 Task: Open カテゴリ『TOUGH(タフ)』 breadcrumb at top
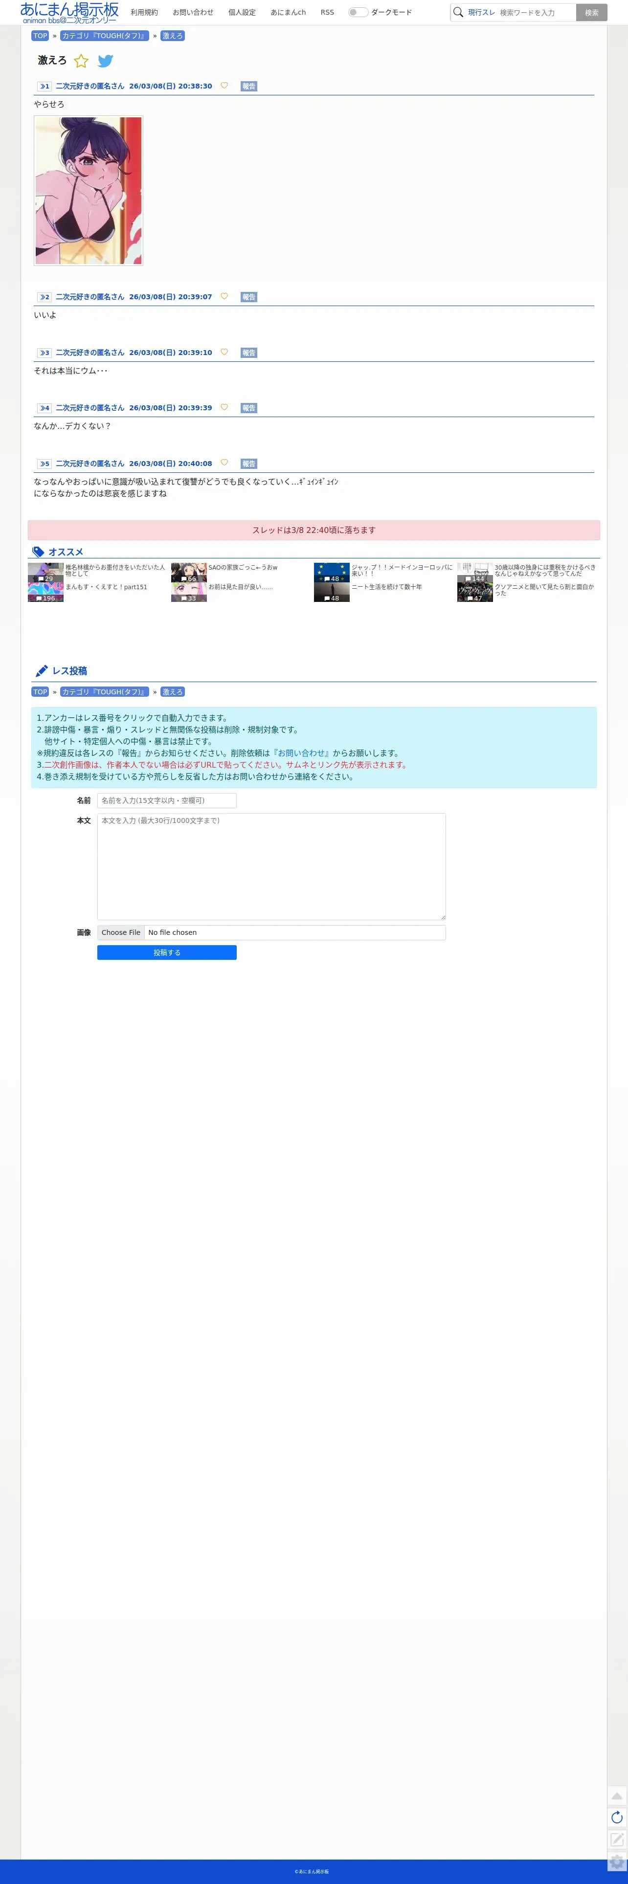coord(105,36)
